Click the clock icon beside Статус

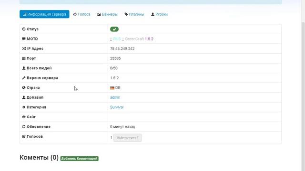pyautogui.click(x=24, y=29)
